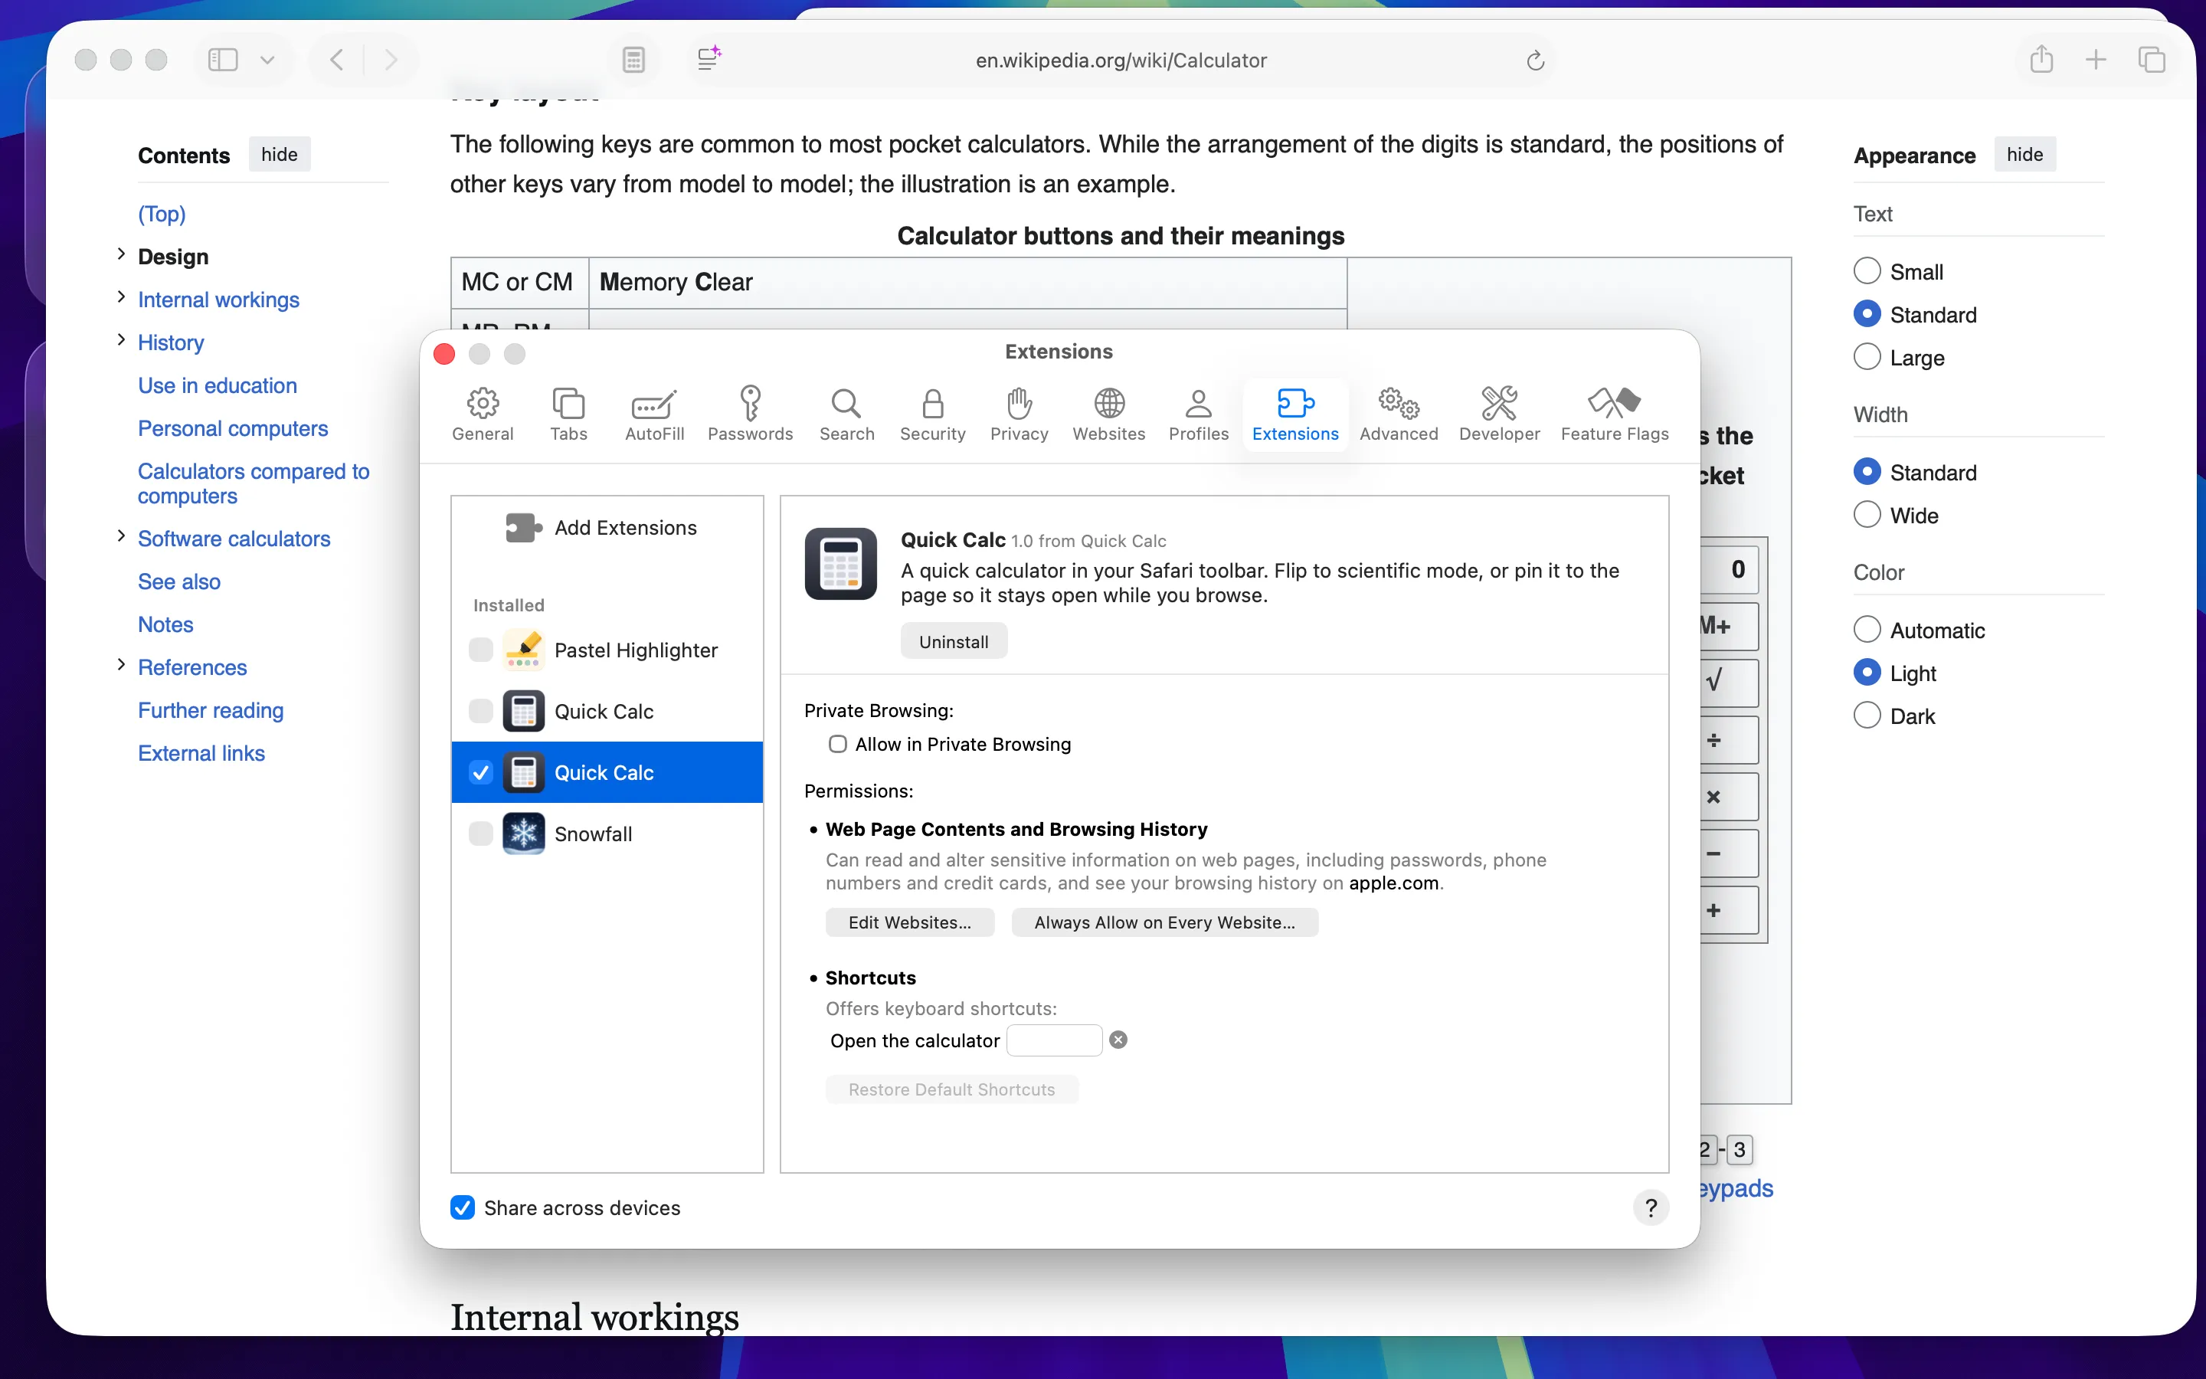Click the Safari address bar
The image size is (2206, 1379).
(1121, 61)
